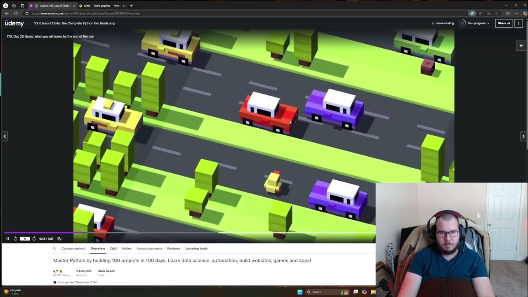Open the shopping price tag icon
The height and width of the screenshot is (297, 528).
tap(472, 13)
